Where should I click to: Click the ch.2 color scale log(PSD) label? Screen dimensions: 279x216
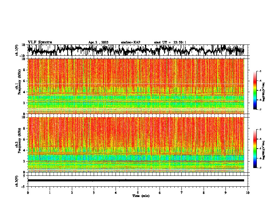tap(264, 150)
